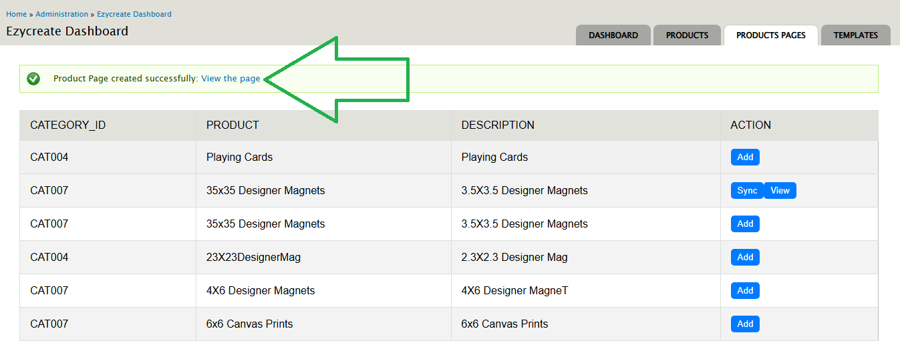
Task: Add the second 35x35 Designer Magnets row
Action: click(745, 224)
